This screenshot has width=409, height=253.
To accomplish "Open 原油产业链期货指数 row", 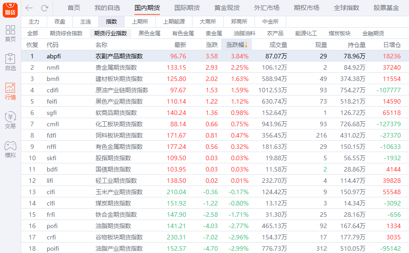I will (x=215, y=90).
